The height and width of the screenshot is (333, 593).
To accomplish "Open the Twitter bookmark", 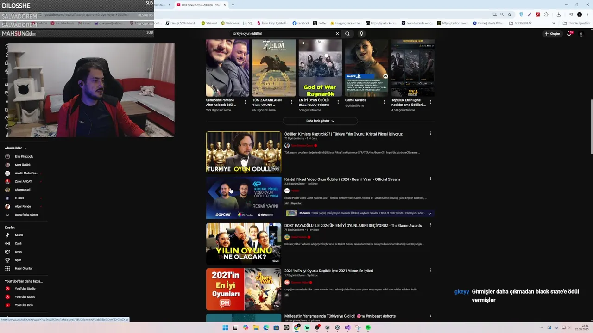I will 320,23.
